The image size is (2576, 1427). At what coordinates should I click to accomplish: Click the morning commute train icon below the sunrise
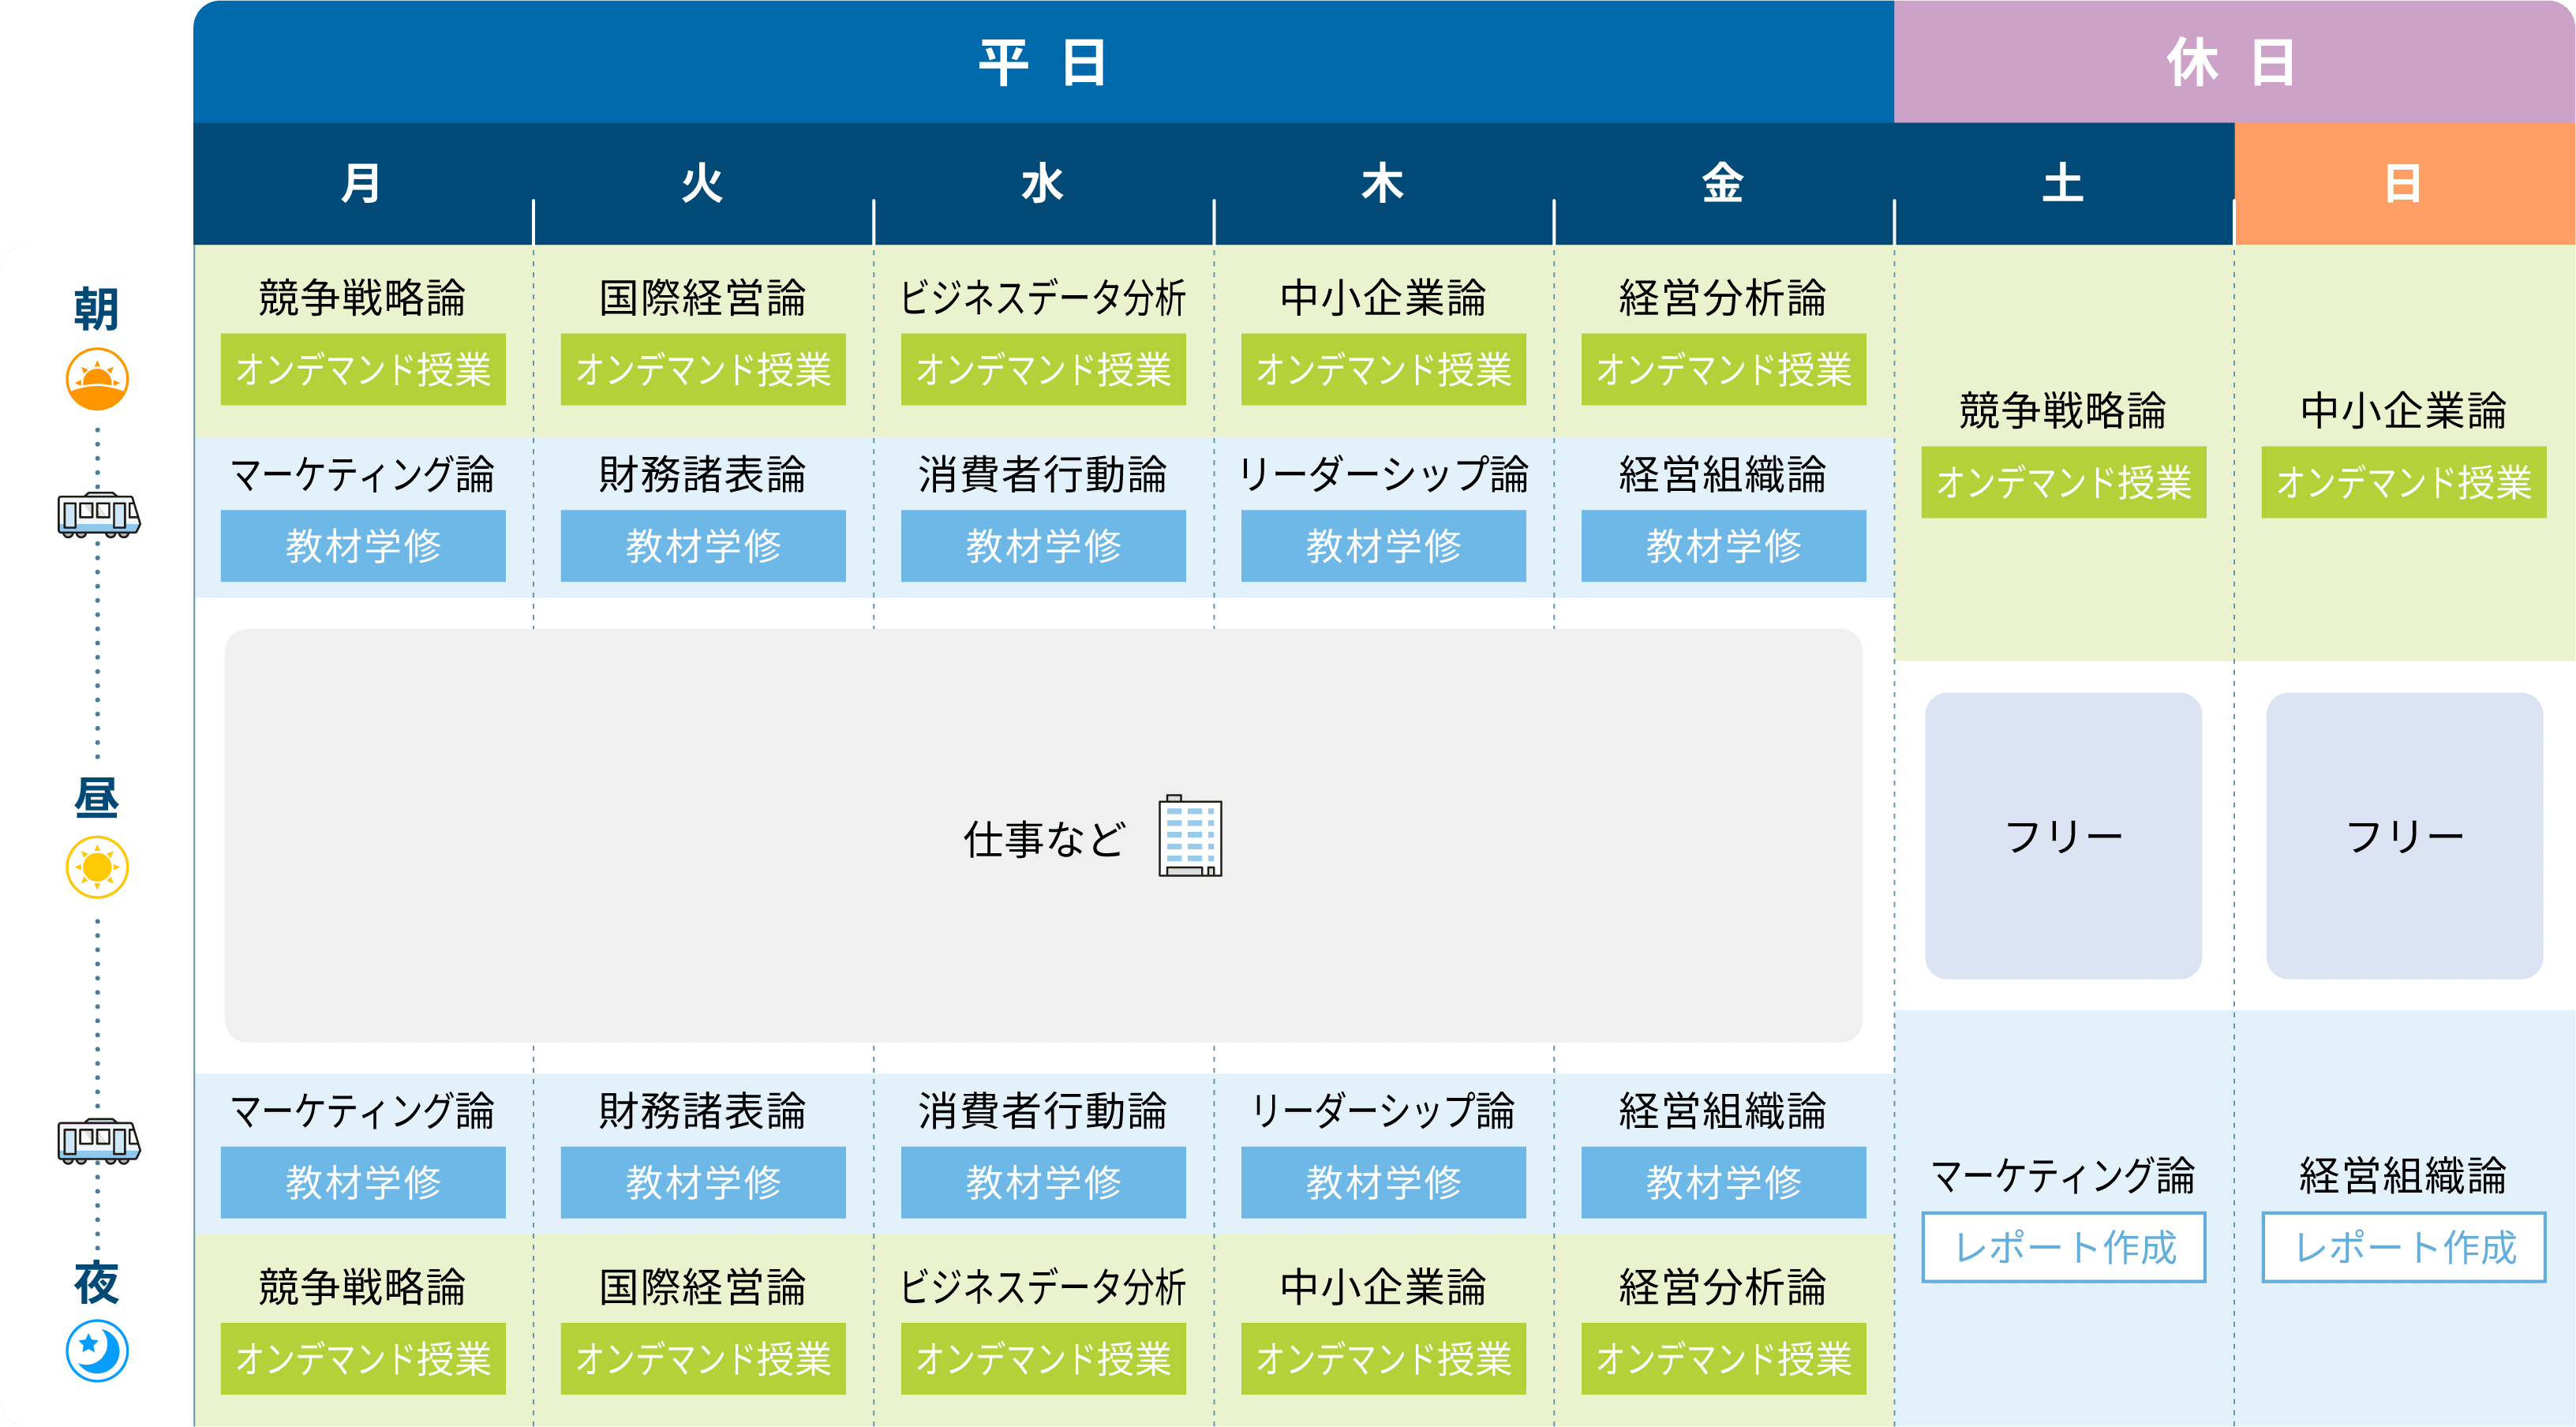point(98,515)
